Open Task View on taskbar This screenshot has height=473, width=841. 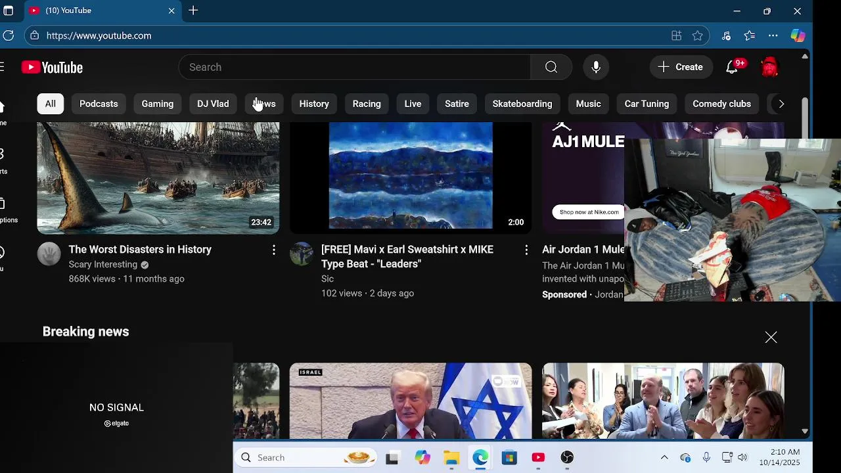392,457
